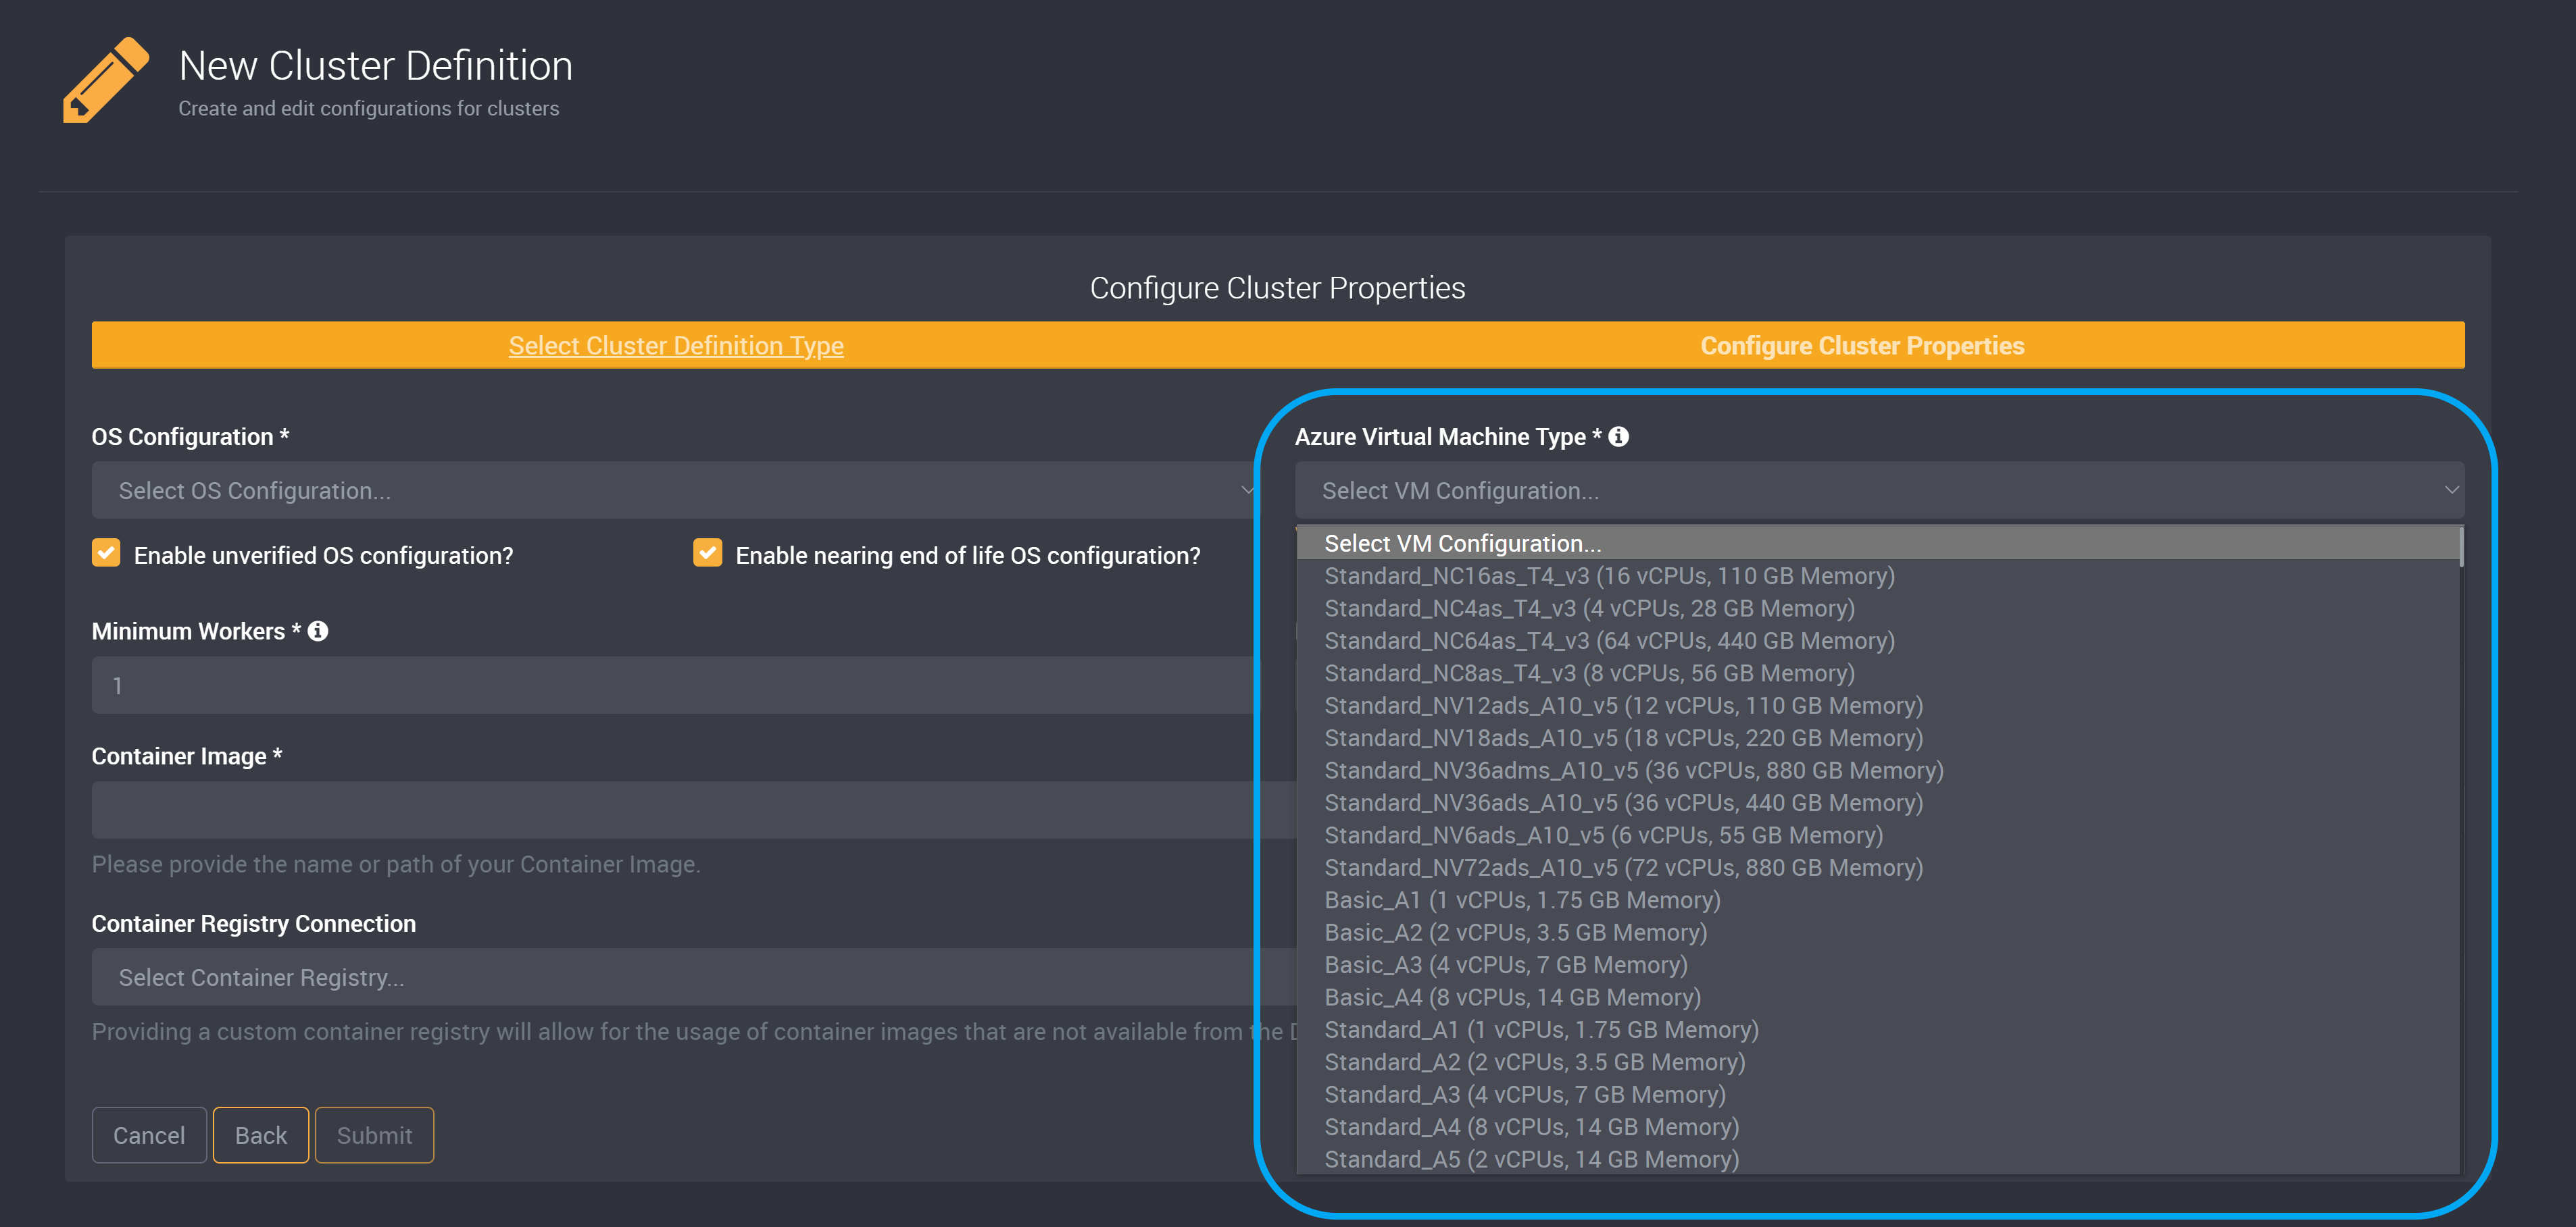Click the info icon beside Azure Virtual Machine Type
Screen dimensions: 2576x1227
1618,437
